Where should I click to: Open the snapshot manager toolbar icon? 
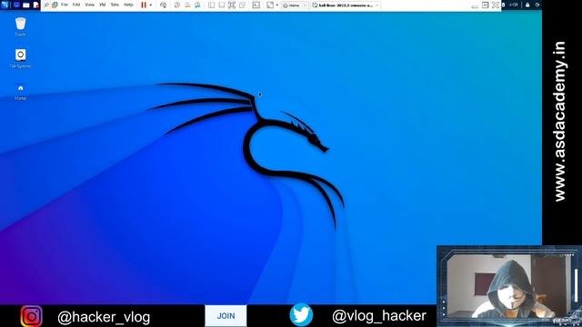tap(197, 5)
